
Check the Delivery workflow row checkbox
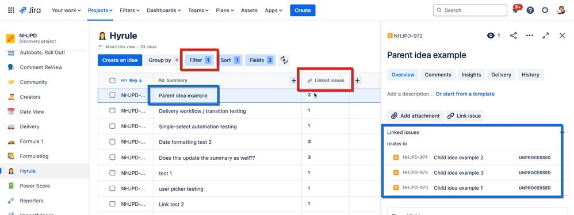pyautogui.click(x=112, y=111)
